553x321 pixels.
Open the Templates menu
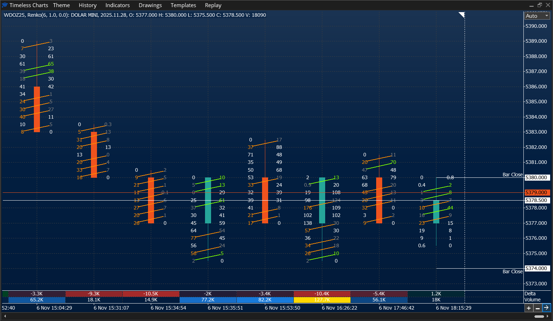click(x=183, y=5)
